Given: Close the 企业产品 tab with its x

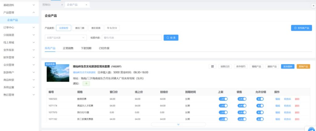Looking at the screenshot, I should point(86,5).
